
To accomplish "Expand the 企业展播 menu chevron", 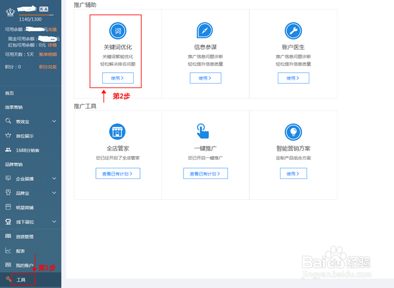I will point(54,178).
